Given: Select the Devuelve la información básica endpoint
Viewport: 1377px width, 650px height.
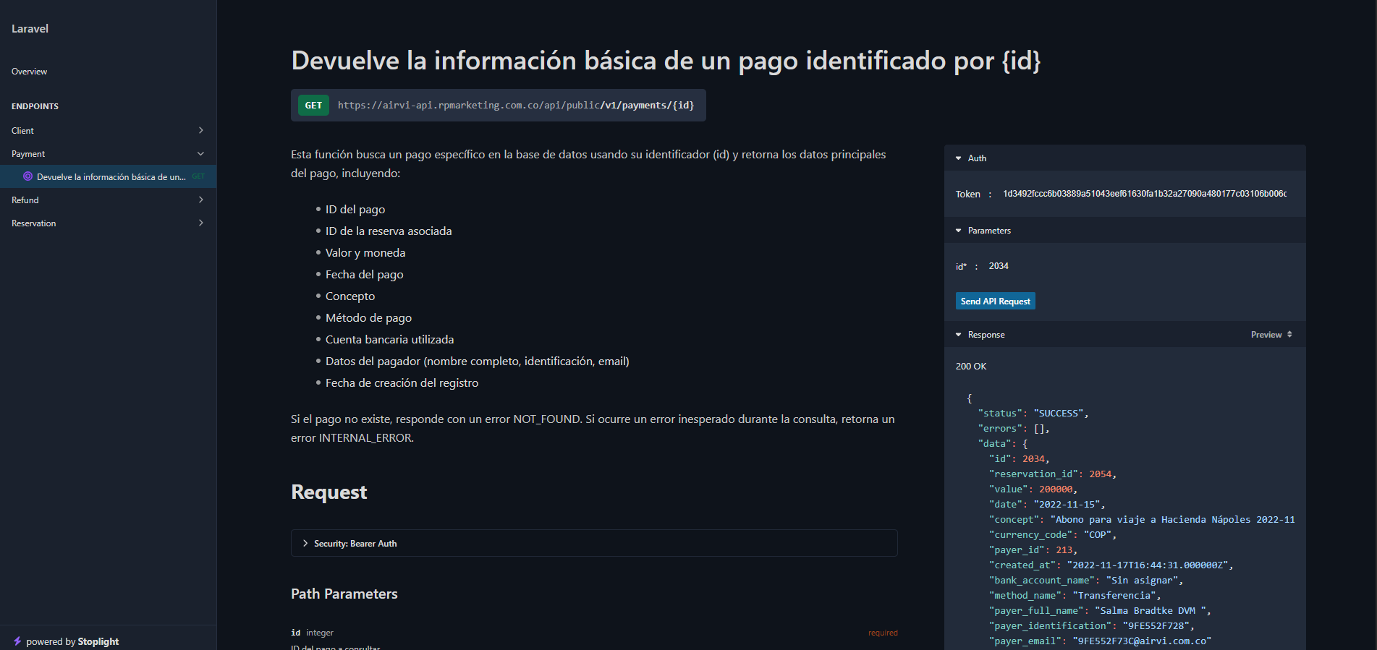Looking at the screenshot, I should coord(111,177).
